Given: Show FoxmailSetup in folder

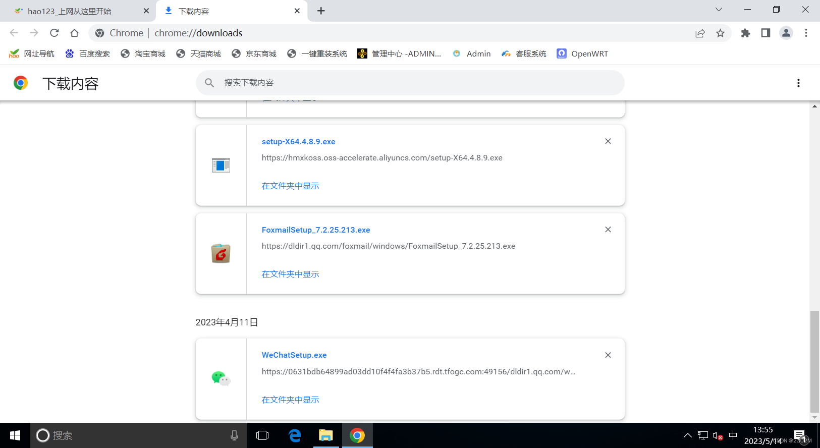Looking at the screenshot, I should [290, 274].
